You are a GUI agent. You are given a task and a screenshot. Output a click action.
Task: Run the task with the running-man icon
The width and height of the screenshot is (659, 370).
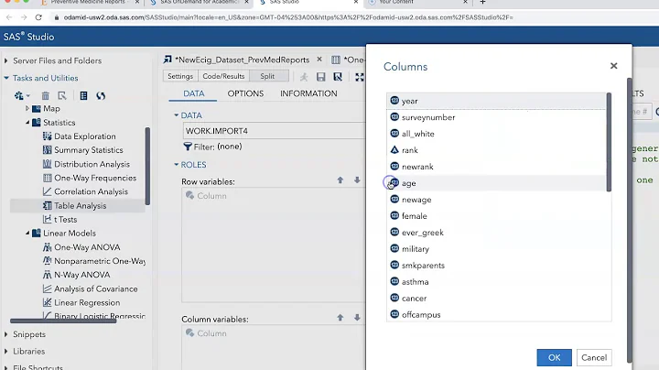(304, 77)
